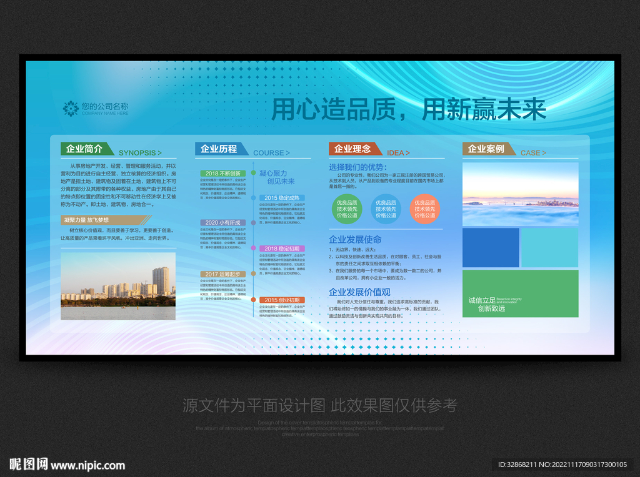Click the orange 优良品质 circle
Screen dimensions: 640x477
424,209
